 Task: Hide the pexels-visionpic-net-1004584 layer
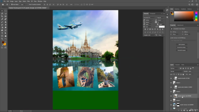click(171, 105)
